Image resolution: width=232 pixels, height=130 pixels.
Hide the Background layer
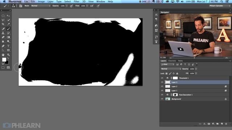[x=162, y=99]
